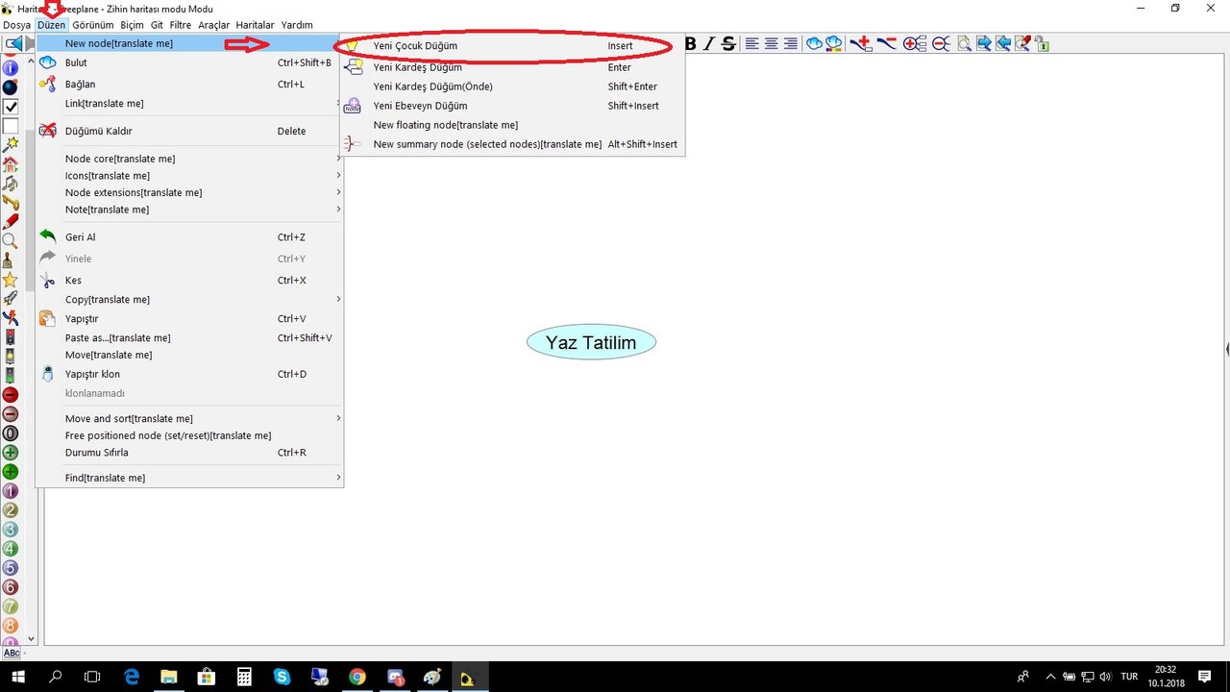Add the yellow star icon to node
This screenshot has width=1230, height=692.
click(10, 279)
